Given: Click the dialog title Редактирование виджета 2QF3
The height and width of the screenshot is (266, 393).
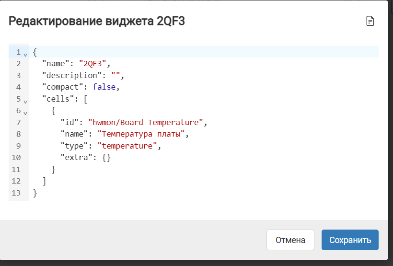Looking at the screenshot, I should (97, 21).
